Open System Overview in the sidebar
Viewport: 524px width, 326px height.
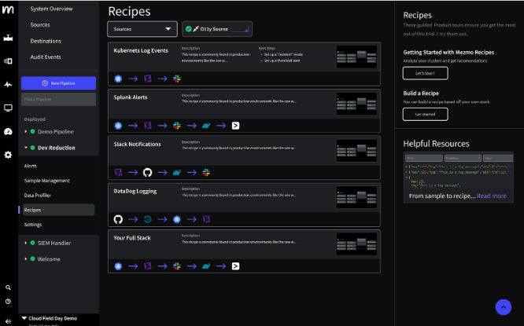51,9
